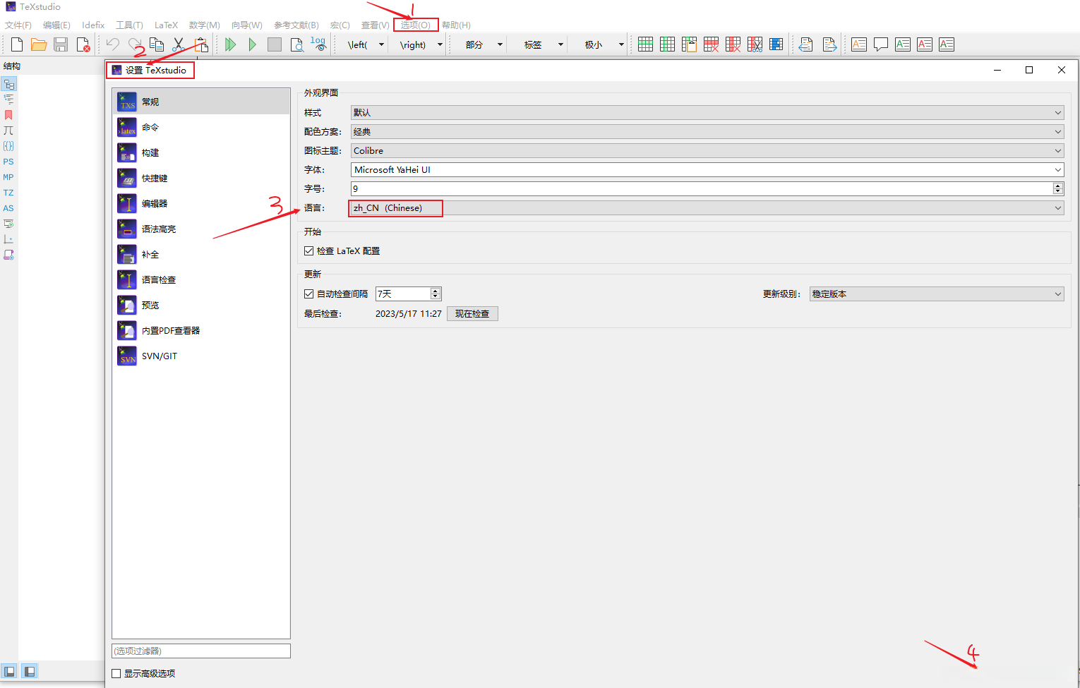
Task: Click the speech bubble comment icon
Action: pos(881,44)
